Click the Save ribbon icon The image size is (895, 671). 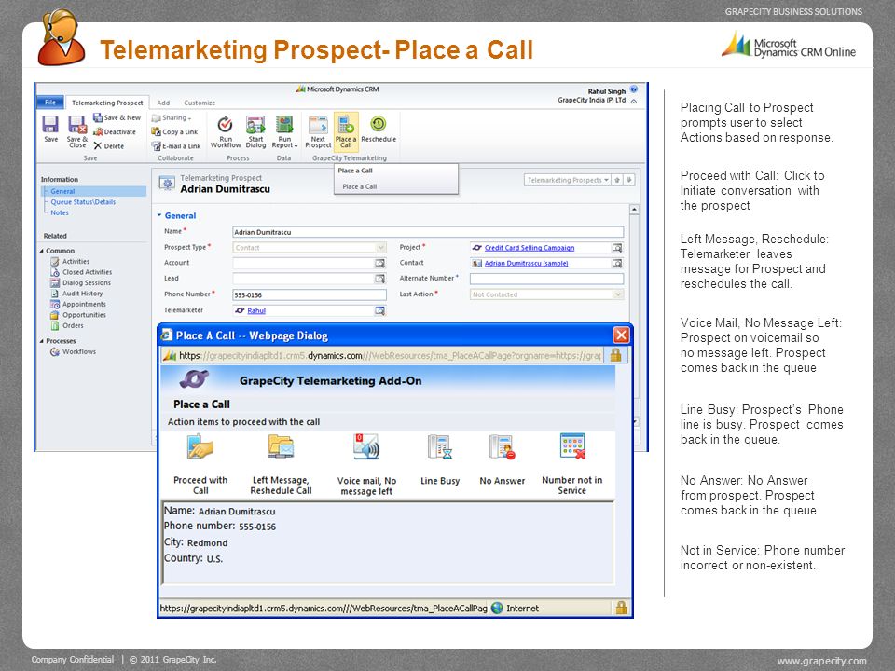point(50,129)
